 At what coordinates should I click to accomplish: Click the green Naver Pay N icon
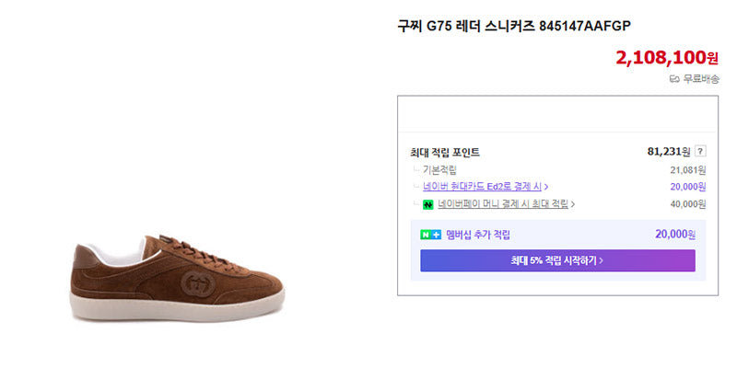[427, 204]
